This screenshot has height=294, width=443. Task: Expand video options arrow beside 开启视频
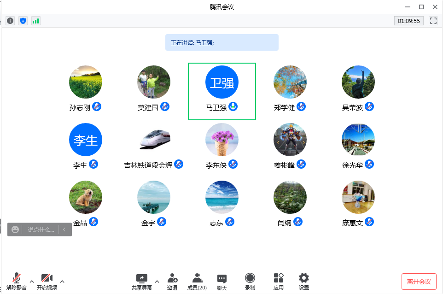click(x=62, y=281)
